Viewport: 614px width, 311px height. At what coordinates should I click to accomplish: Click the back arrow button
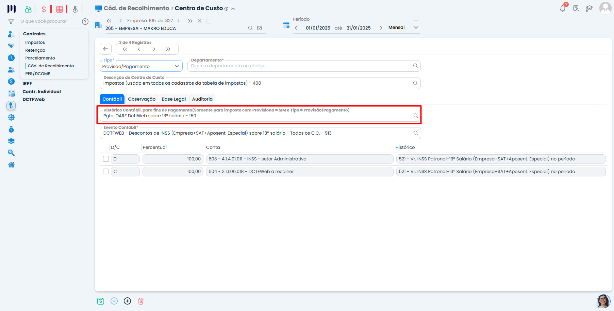106,49
